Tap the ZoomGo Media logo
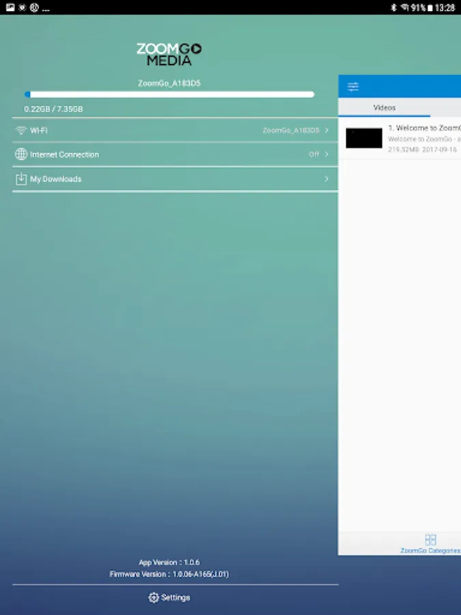461x615 pixels. pyautogui.click(x=169, y=54)
